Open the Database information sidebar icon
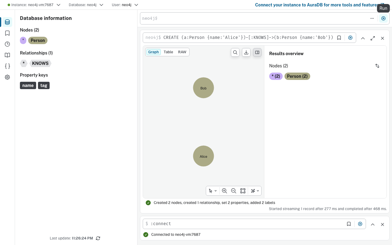392x245 pixels. click(x=7, y=22)
